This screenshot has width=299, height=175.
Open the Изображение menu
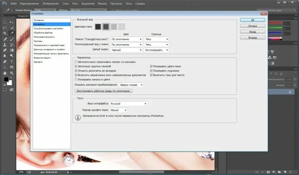point(51,3)
